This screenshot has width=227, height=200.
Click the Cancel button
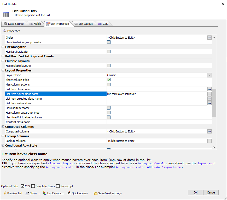point(211,193)
